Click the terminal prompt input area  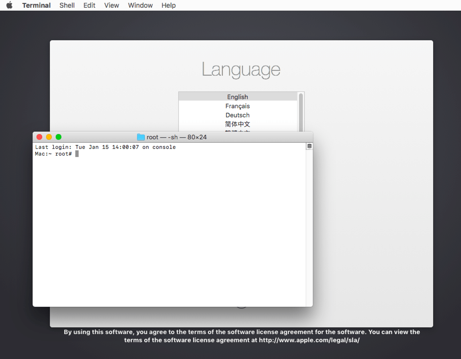[77, 153]
